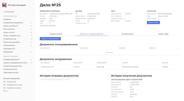Toggle the Сокращенные имена switch

click(x=5, y=85)
